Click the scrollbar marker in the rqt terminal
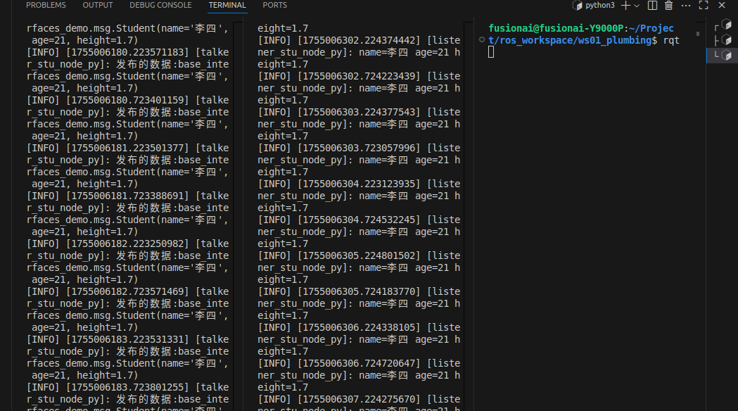Image resolution: width=738 pixels, height=411 pixels. (x=697, y=34)
